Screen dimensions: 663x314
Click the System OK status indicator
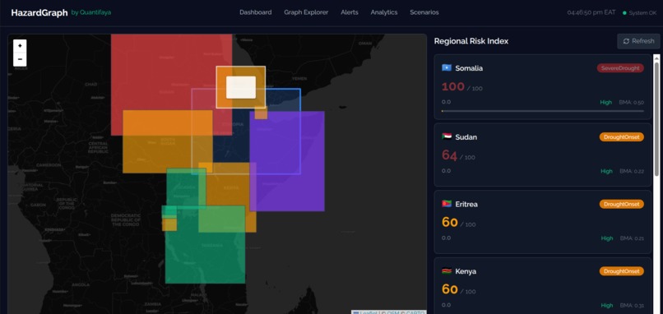point(639,12)
